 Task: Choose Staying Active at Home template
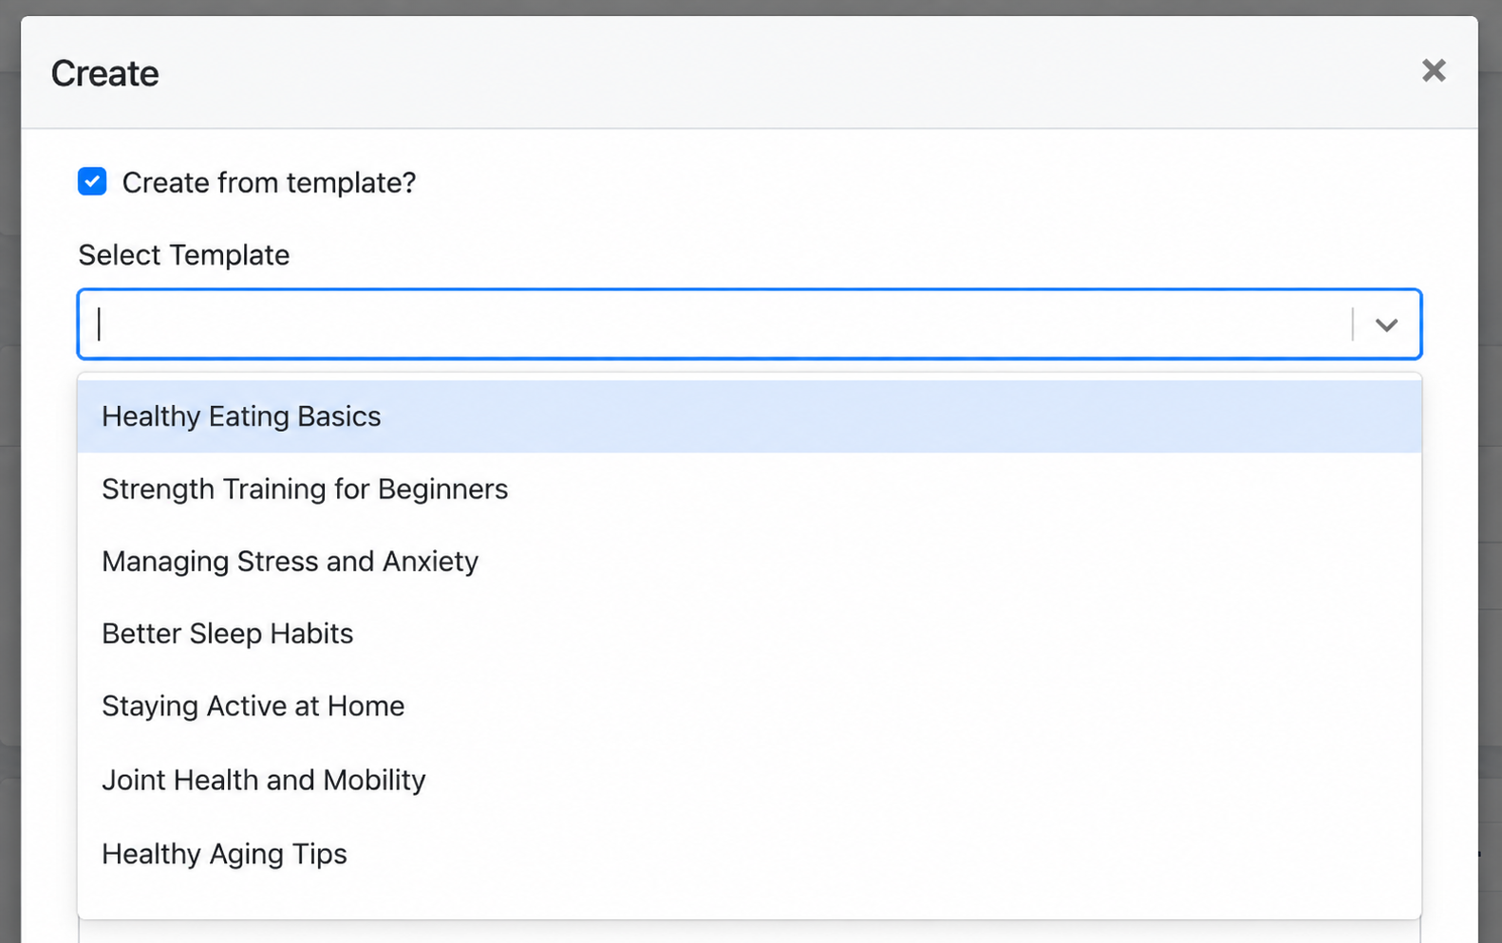click(x=749, y=707)
